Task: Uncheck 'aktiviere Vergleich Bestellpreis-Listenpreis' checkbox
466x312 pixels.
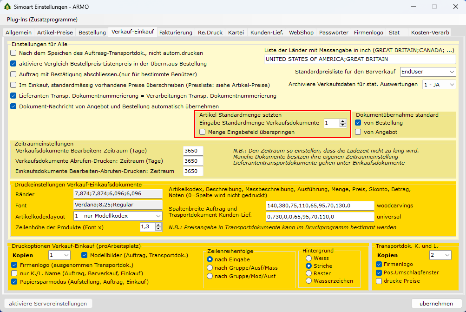Action: pos(13,64)
